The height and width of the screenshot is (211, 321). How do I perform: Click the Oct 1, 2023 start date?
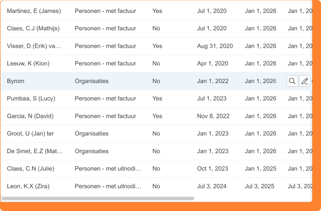click(x=212, y=168)
